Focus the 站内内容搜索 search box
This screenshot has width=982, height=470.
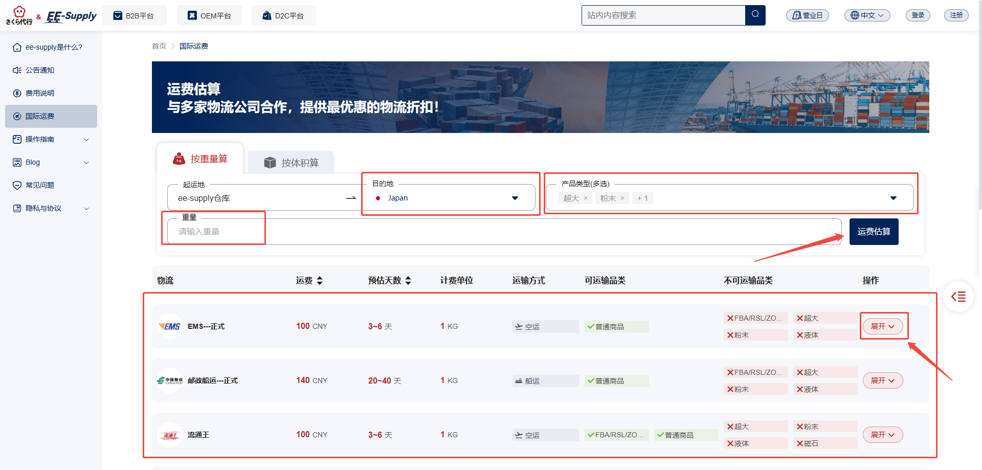click(x=663, y=15)
